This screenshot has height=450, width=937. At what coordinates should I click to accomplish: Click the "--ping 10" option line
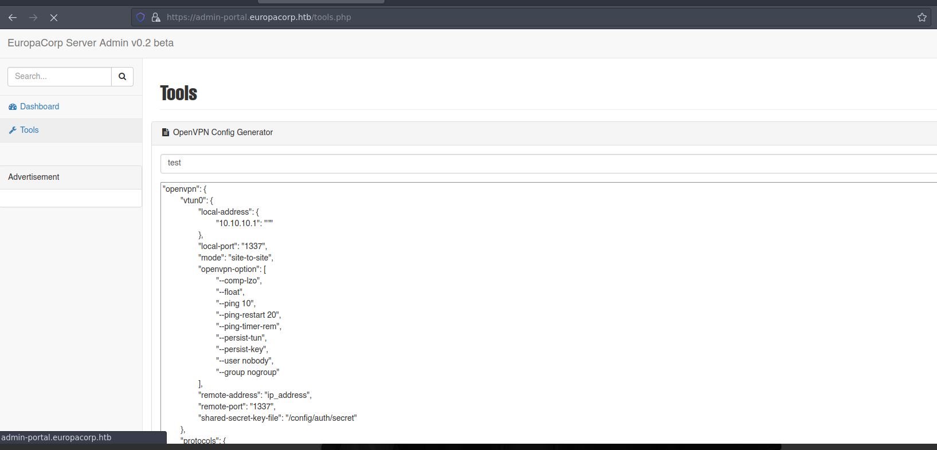(x=236, y=303)
